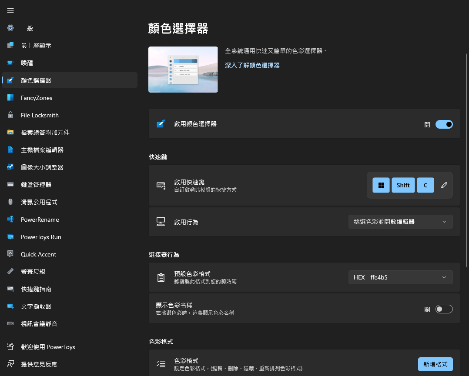The width and height of the screenshot is (469, 376).
Task: Open the 啟用行為 dropdown
Action: pos(400,221)
